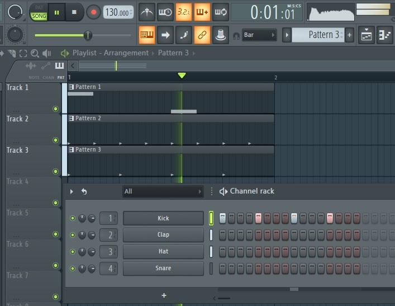Click Pattern 3 breadcrumb in playlist

(x=173, y=53)
